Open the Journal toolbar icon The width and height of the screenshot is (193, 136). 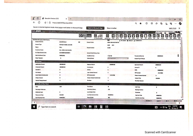click(117, 36)
